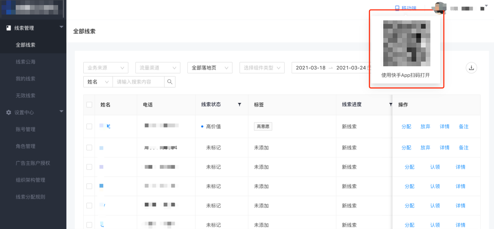The width and height of the screenshot is (494, 229).
Task: Click the 线索进度 filter icon
Action: click(390, 105)
